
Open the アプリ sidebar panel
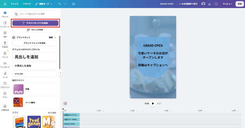(x=5, y=95)
